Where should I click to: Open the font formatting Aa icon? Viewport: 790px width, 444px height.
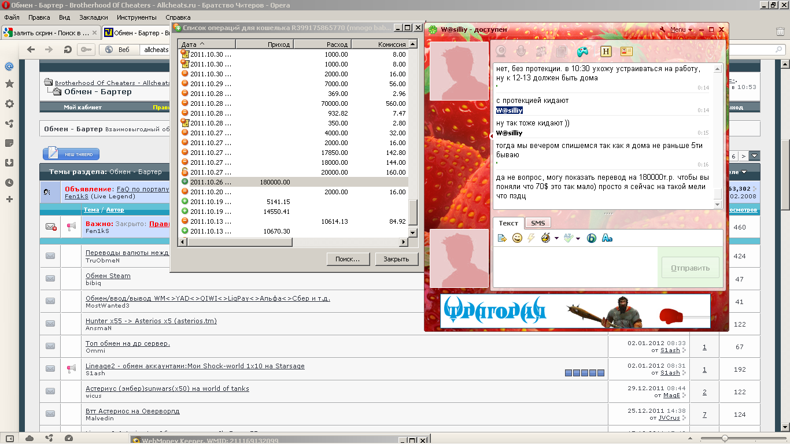click(x=607, y=238)
